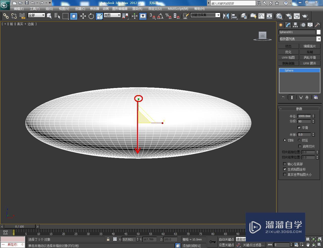Open the MAXScript(M) menu
This screenshot has width=323, height=248.
[x=178, y=9]
